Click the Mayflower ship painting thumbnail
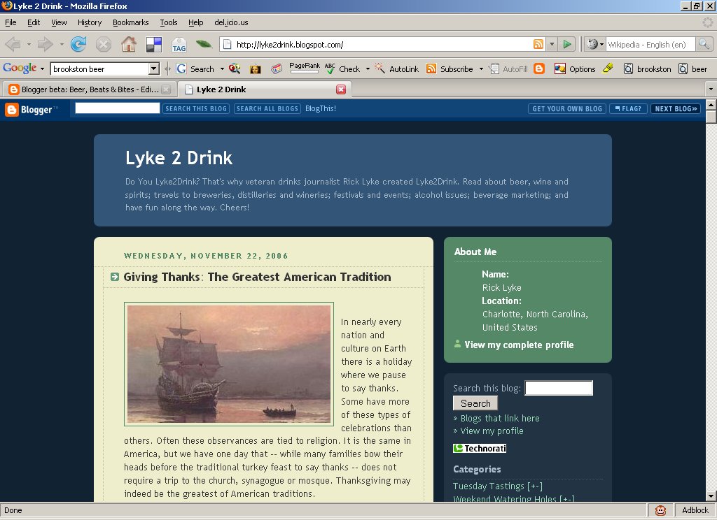This screenshot has width=717, height=520. click(x=229, y=364)
